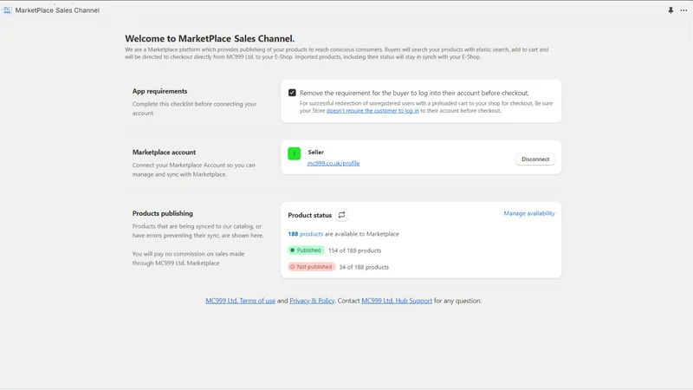Click 'Remove the requirement for the buyer' label
This screenshot has height=390, width=693.
(x=414, y=93)
